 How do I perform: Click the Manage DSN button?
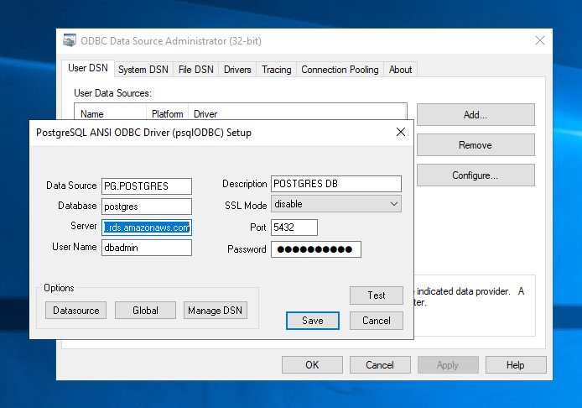click(x=216, y=311)
